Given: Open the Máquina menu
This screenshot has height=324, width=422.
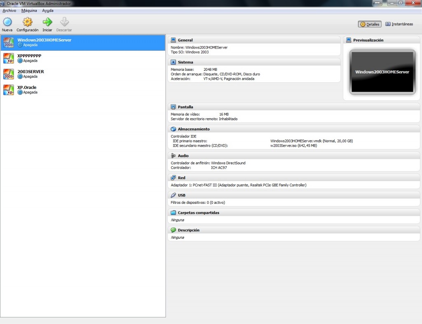Looking at the screenshot, I should coord(29,10).
